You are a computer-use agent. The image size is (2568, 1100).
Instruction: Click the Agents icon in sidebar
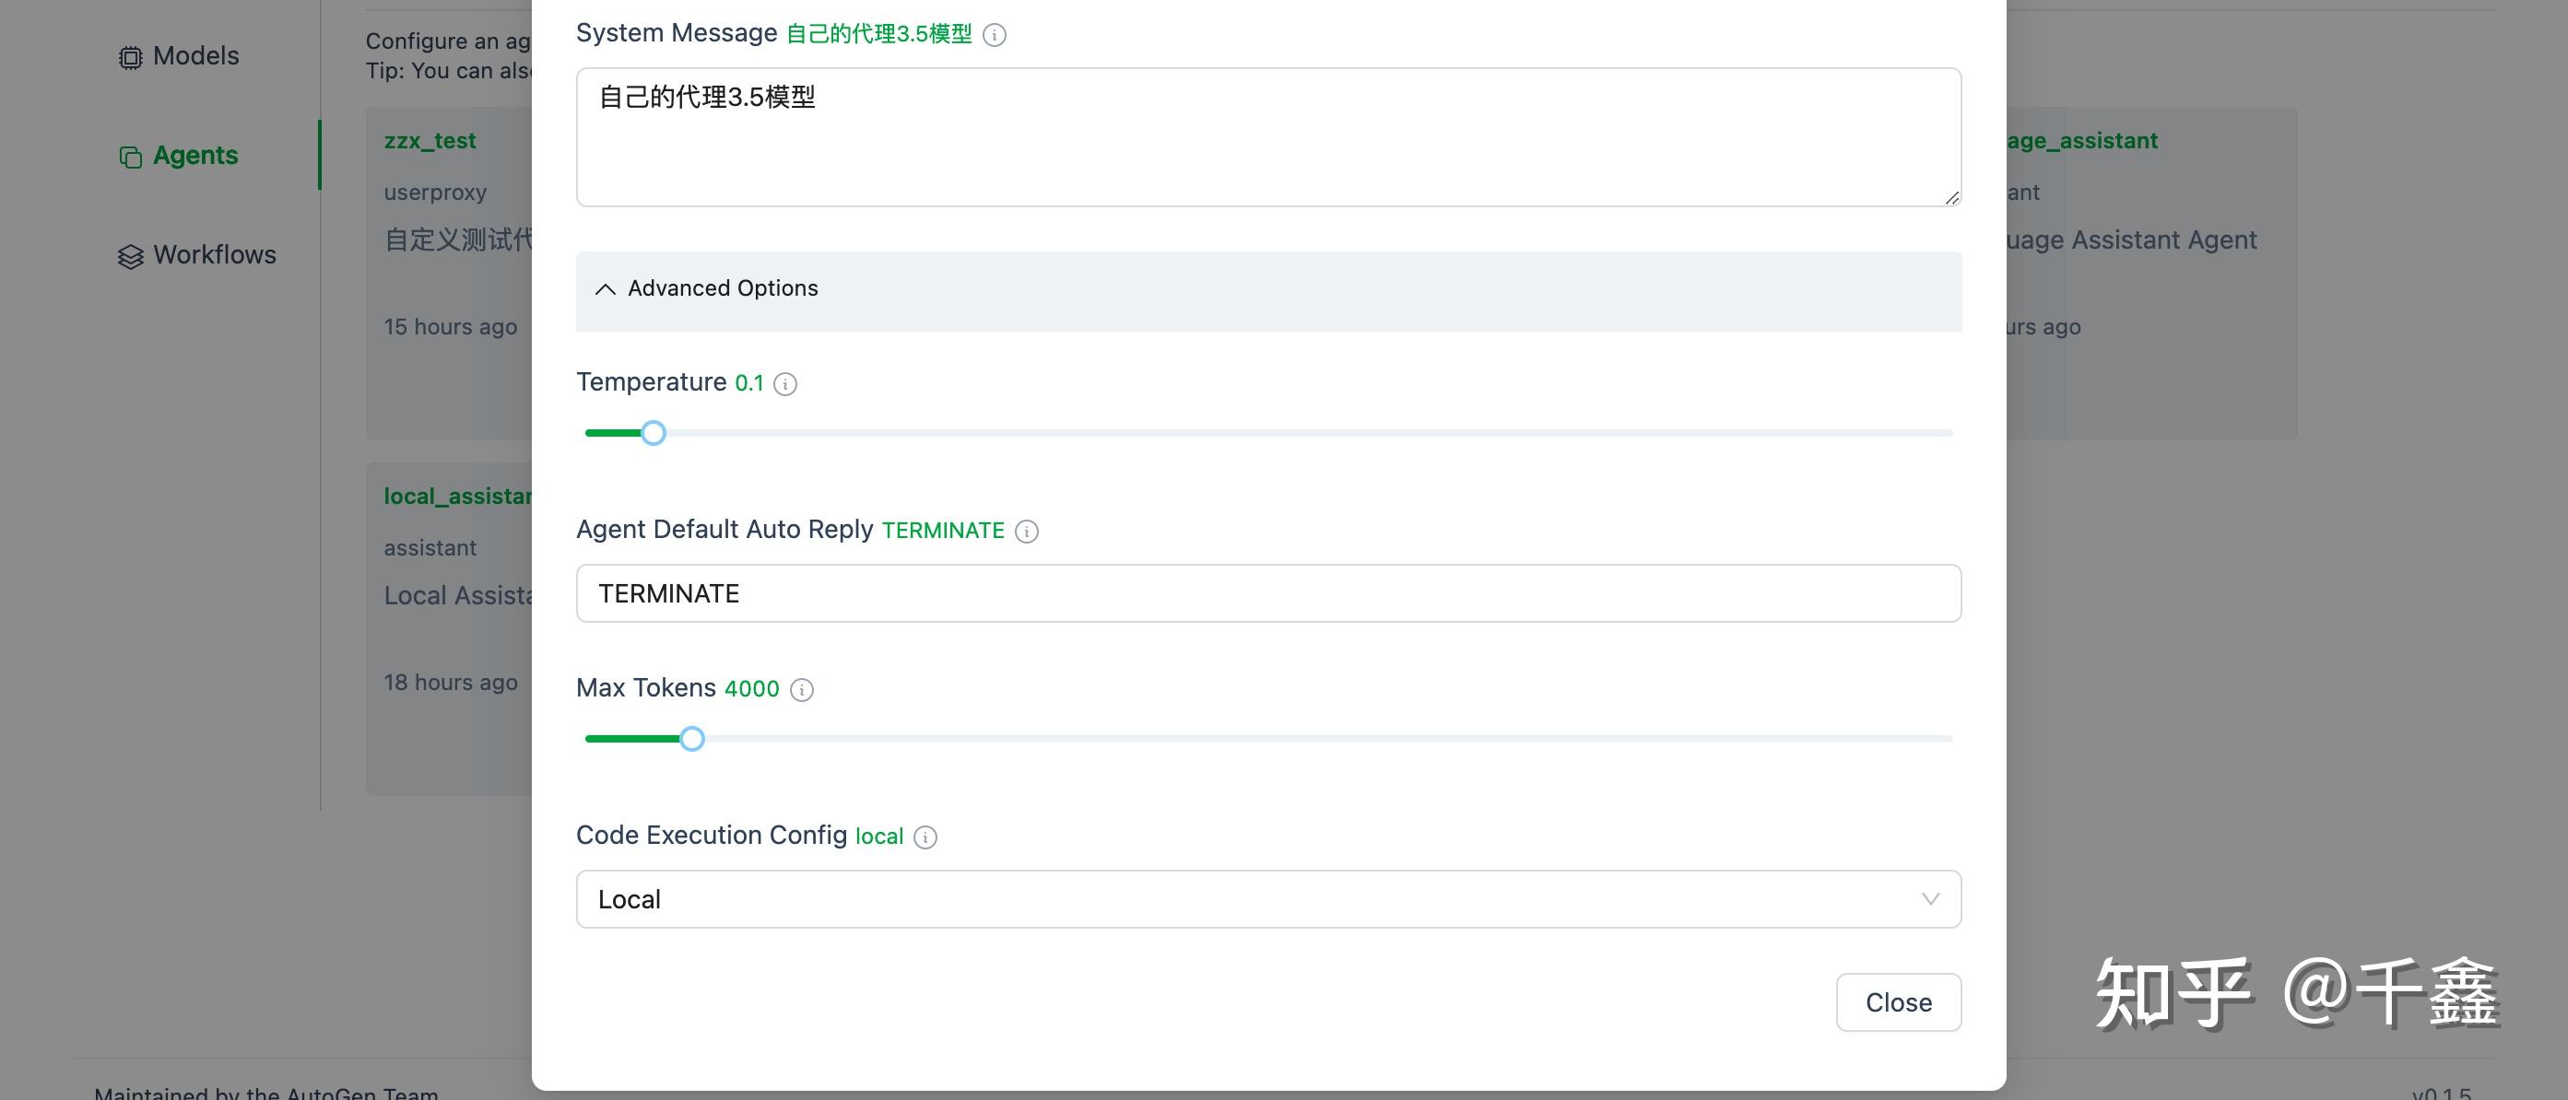tap(131, 158)
